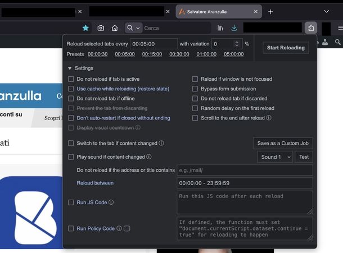Select the 01:00:00 preset
This screenshot has height=253, width=343.
click(x=206, y=54)
